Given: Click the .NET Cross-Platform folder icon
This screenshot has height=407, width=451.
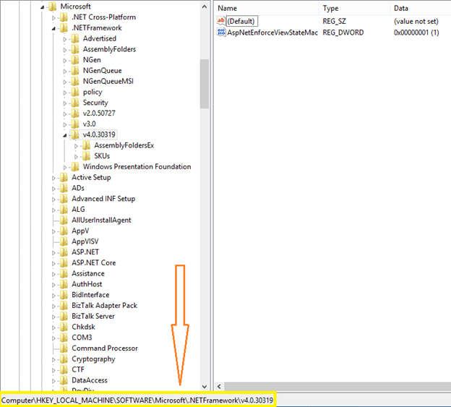Looking at the screenshot, I should coord(64,17).
